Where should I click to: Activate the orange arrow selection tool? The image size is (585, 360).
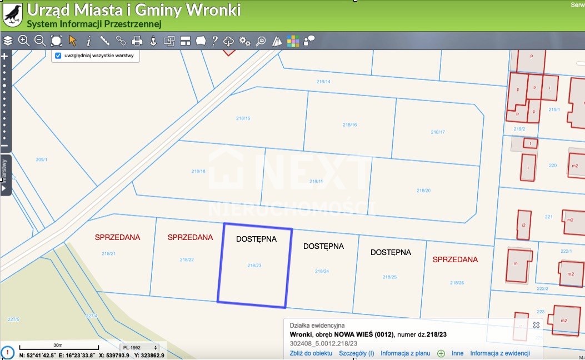(x=72, y=41)
